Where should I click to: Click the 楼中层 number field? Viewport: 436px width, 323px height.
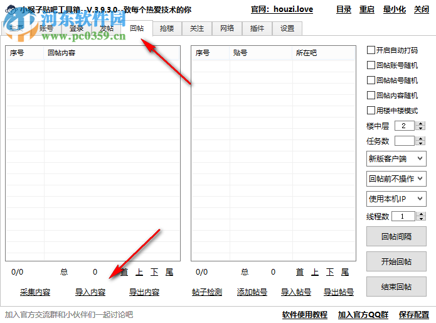405,126
